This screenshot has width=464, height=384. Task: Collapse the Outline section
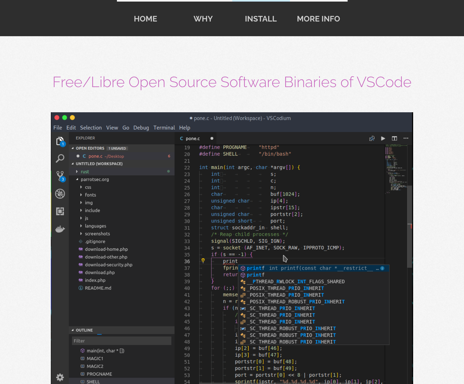[x=73, y=330]
